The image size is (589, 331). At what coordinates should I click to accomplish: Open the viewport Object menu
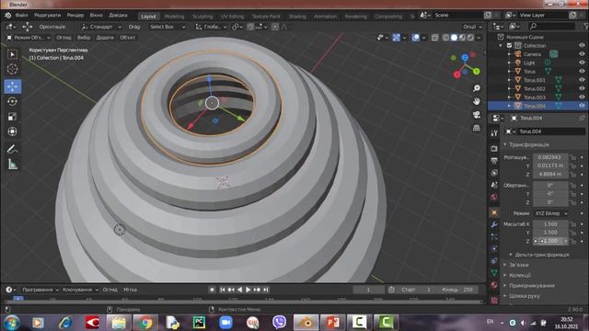point(127,38)
